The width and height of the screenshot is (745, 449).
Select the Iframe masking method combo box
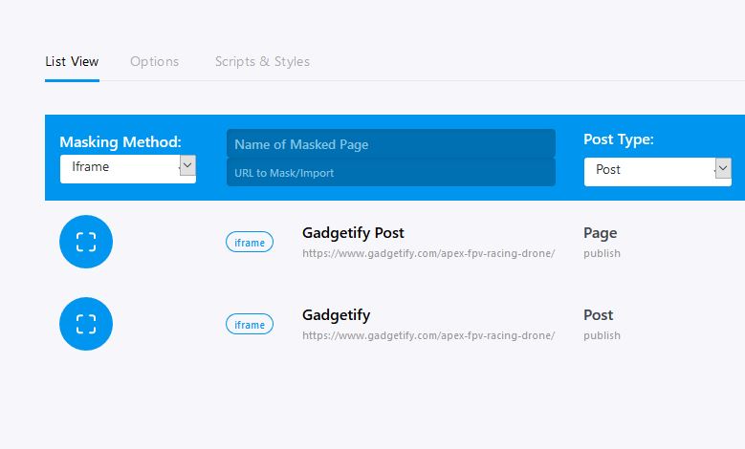pyautogui.click(x=128, y=169)
